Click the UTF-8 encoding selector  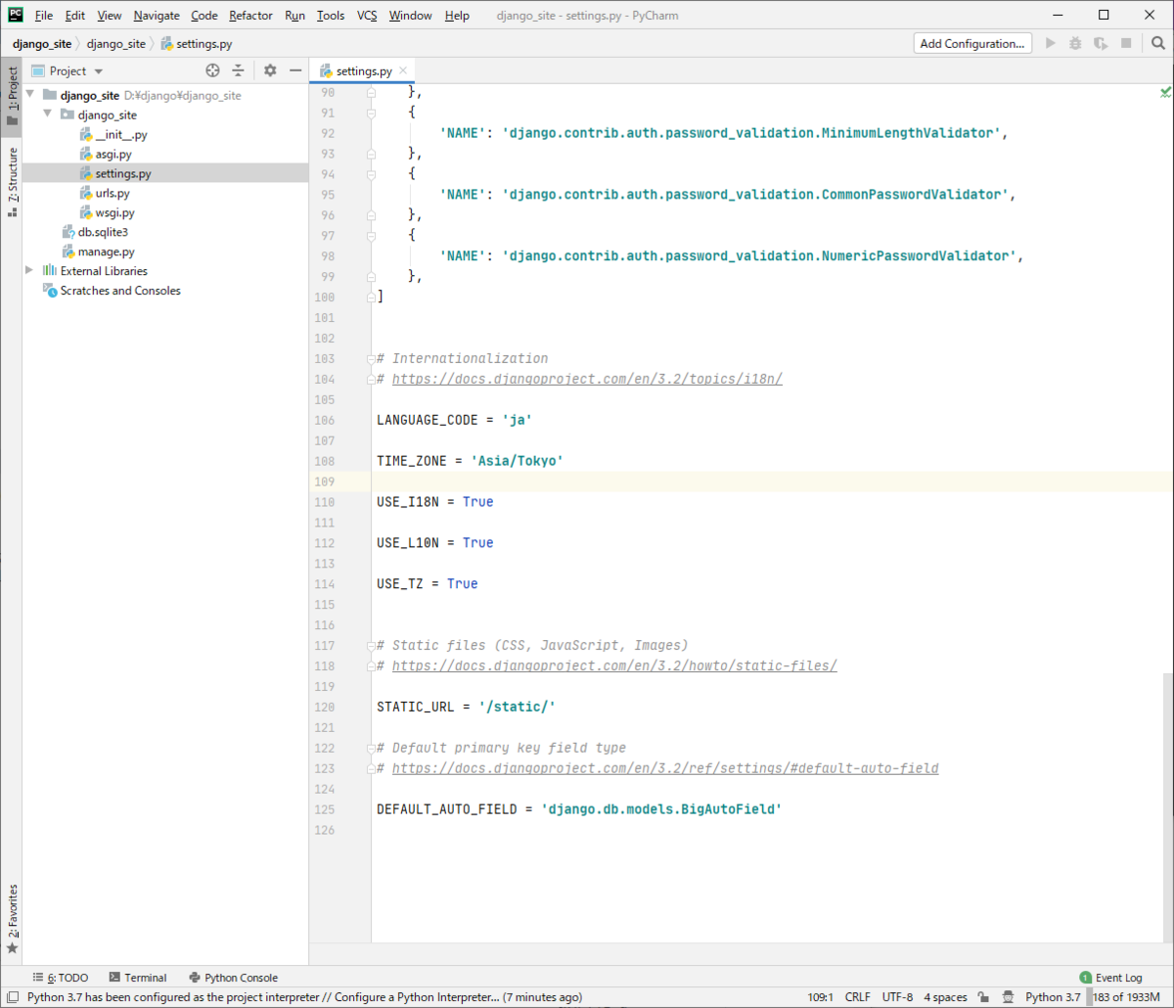pos(897,997)
